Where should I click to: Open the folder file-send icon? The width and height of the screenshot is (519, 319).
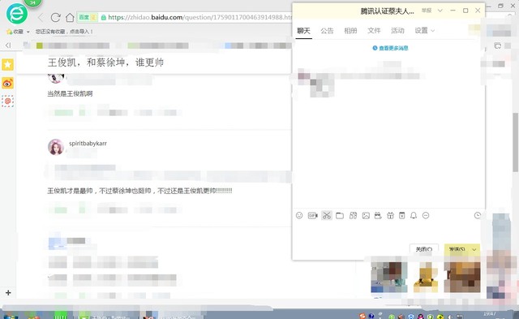[340, 216]
